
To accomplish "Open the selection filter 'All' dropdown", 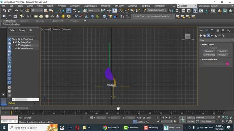I will (37, 10).
